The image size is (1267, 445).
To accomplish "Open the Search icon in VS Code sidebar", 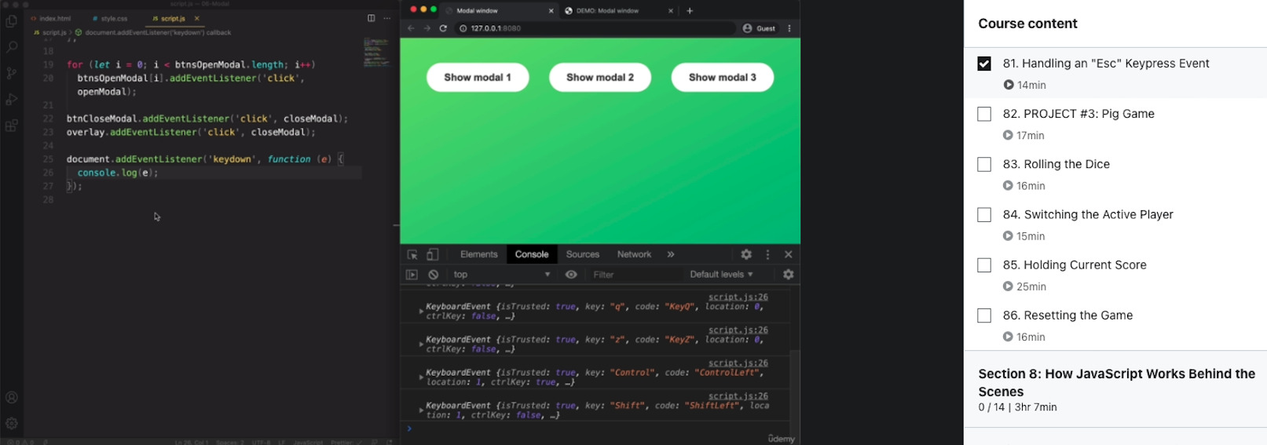I will click(12, 47).
